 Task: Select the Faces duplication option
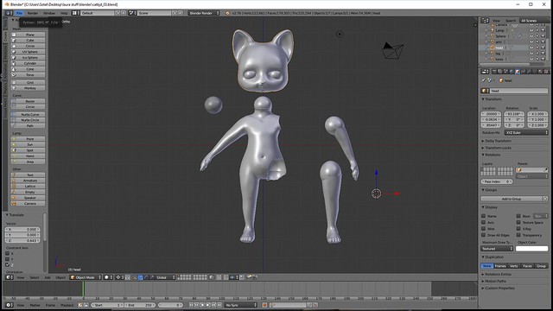527,266
